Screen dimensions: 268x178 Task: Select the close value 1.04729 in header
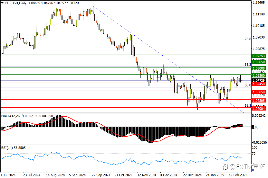pos(73,3)
